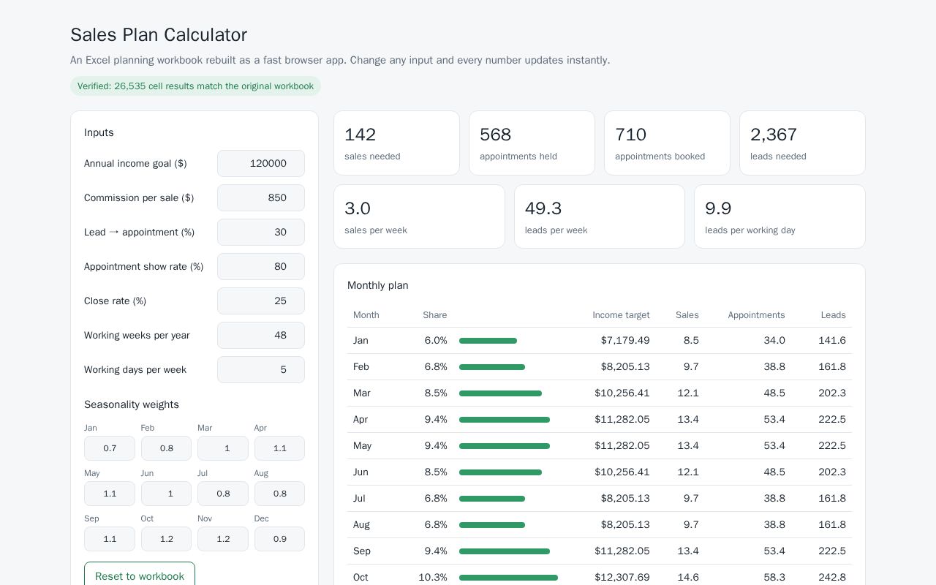This screenshot has height=585, width=936.
Task: Change the Apr seasonality weight
Action: [x=279, y=448]
